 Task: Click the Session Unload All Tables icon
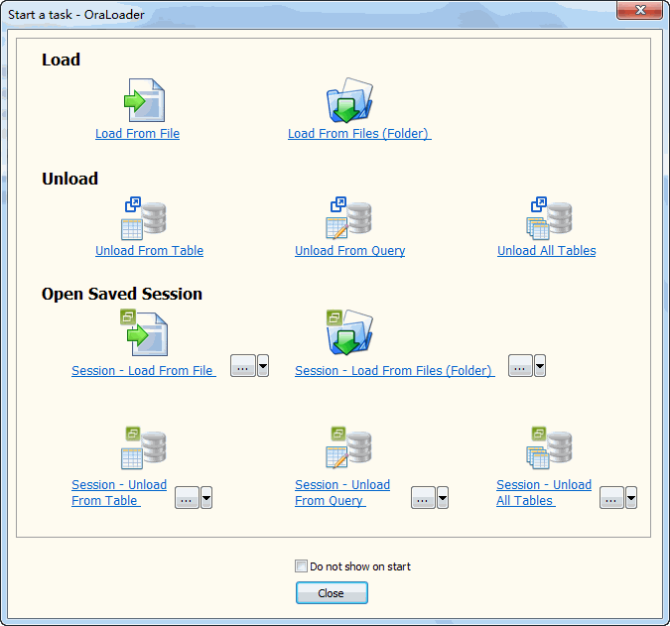pyautogui.click(x=549, y=448)
